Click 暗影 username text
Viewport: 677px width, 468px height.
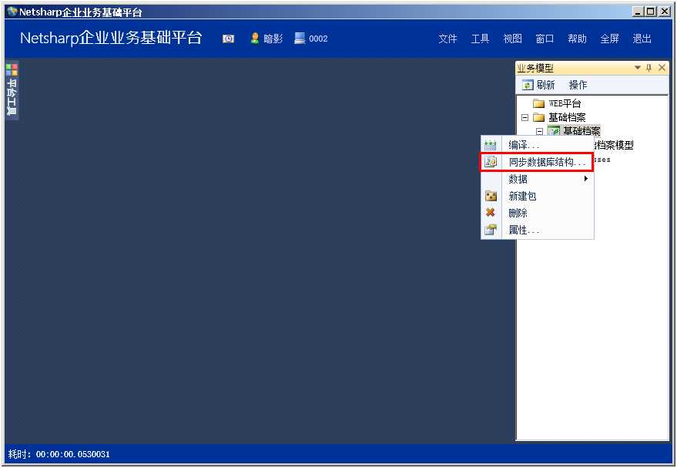[x=273, y=39]
